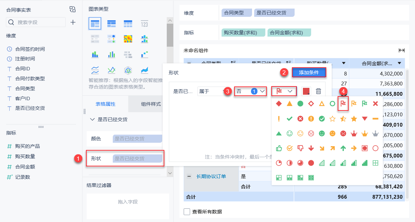The height and width of the screenshot is (222, 415).
Task: Tick the 查看所有数据 checkbox
Action: coord(187,212)
